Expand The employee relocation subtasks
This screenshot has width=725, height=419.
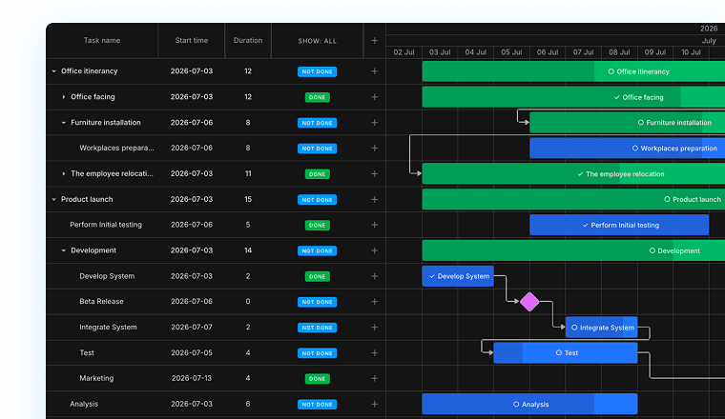coord(64,174)
